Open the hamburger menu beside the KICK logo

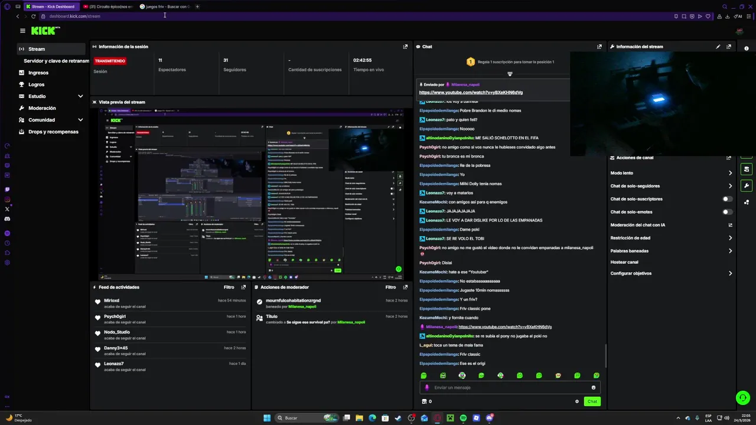point(22,31)
